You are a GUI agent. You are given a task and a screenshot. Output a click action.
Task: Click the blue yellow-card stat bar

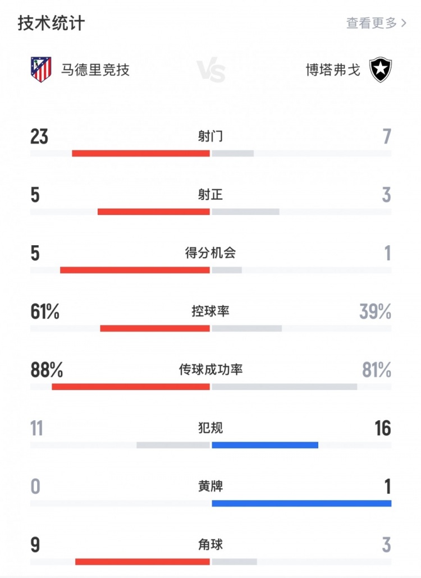(301, 502)
